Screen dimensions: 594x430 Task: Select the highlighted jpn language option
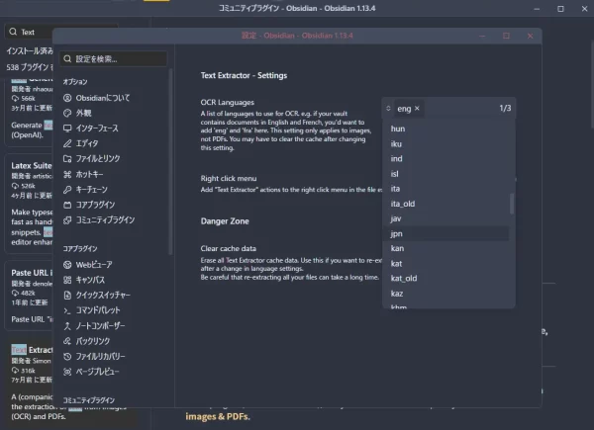coord(445,233)
